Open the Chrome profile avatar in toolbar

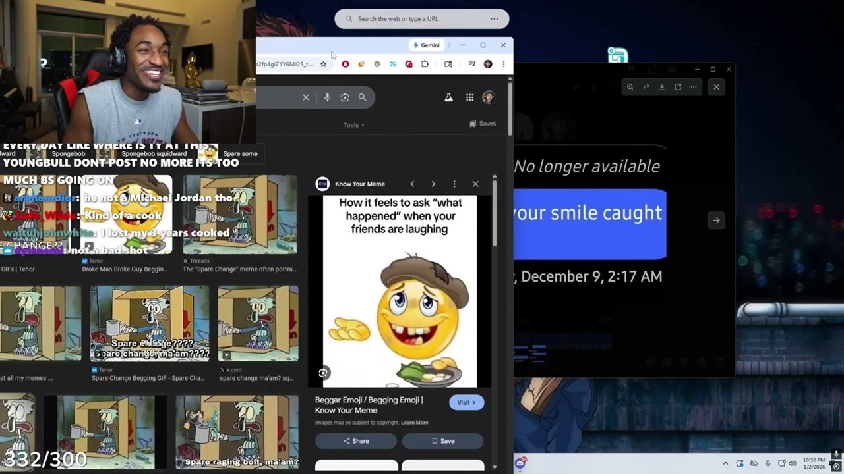(488, 64)
